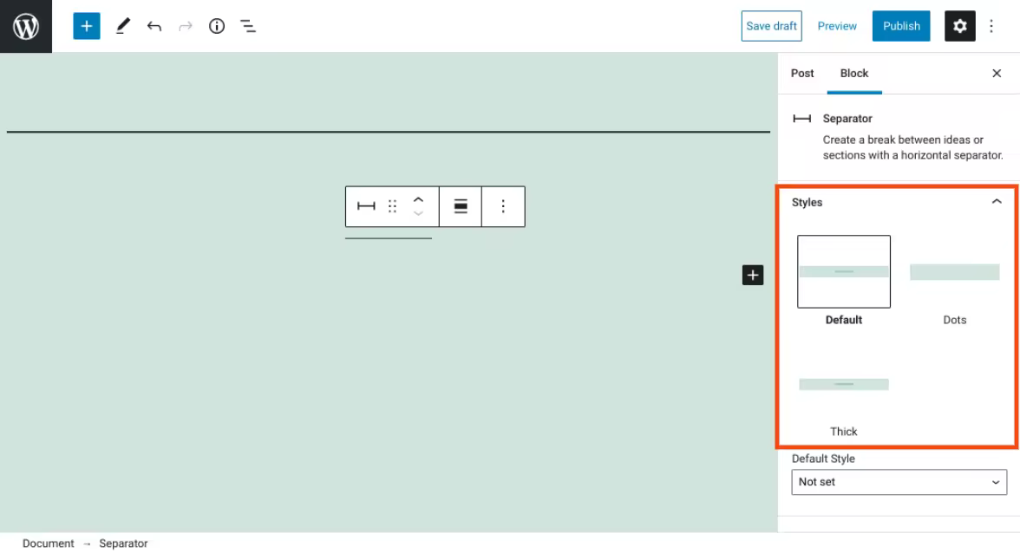The width and height of the screenshot is (1020, 553).
Task: Click the drag handle in the block toolbar
Action: 392,206
